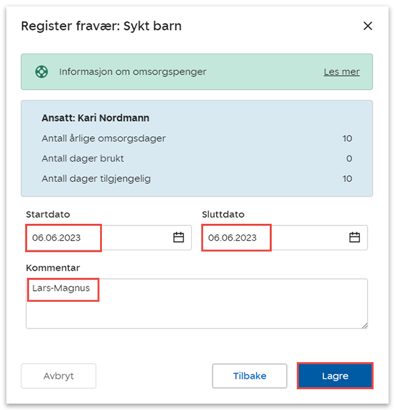Click the Informasjon om omsorgspenger text
395x410 pixels.
point(133,72)
